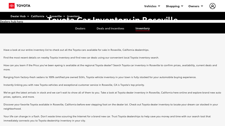Select the Inventory breadcrumb item
This screenshot has height=126, width=225.
(73, 16)
